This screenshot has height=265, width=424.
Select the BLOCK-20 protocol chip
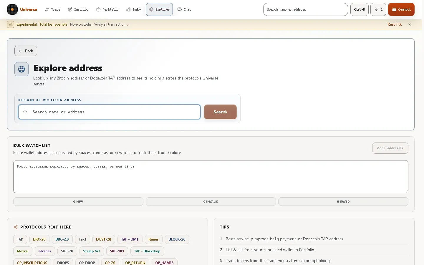177,239
